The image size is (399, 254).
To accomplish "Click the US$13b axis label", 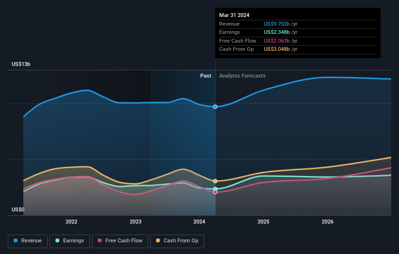I will tap(21, 64).
